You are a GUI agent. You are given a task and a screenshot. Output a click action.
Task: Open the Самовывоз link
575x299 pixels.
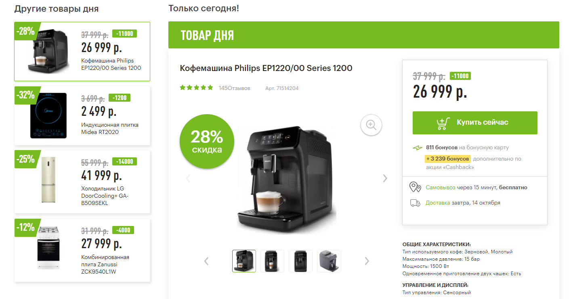point(441,188)
